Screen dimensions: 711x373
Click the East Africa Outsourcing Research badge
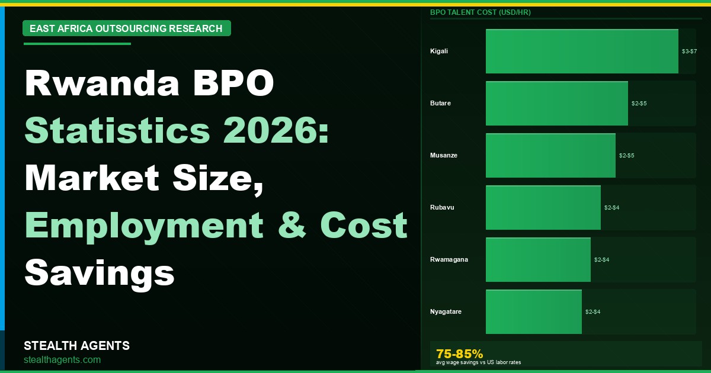tap(127, 28)
